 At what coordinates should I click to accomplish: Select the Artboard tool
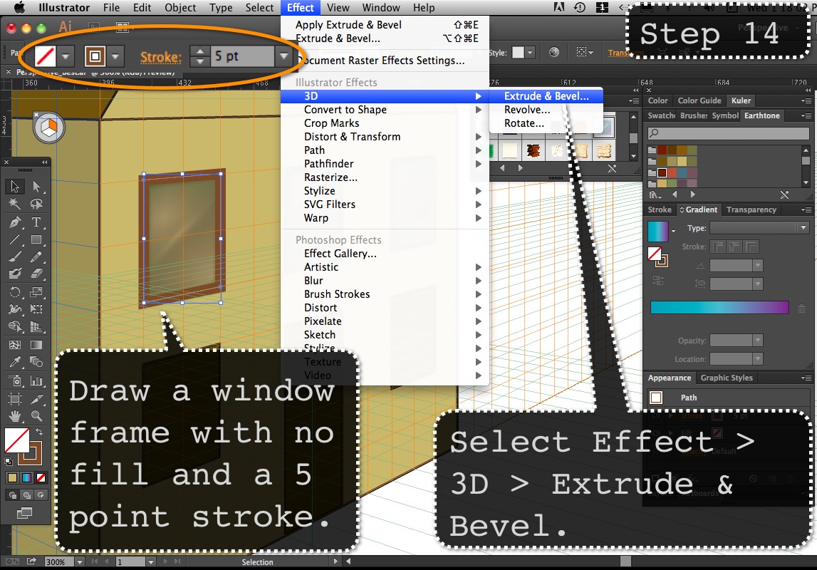pyautogui.click(x=14, y=399)
